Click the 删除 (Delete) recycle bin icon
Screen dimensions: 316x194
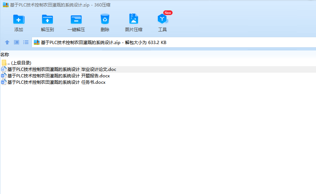[105, 19]
